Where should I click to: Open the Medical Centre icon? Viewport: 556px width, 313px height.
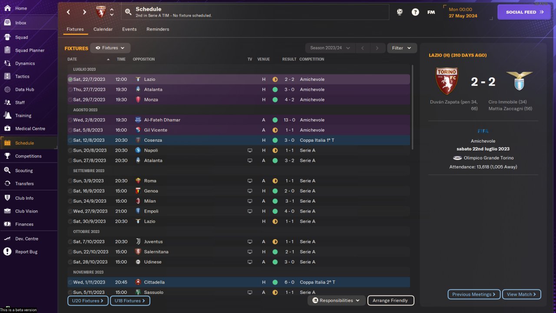pos(7,129)
